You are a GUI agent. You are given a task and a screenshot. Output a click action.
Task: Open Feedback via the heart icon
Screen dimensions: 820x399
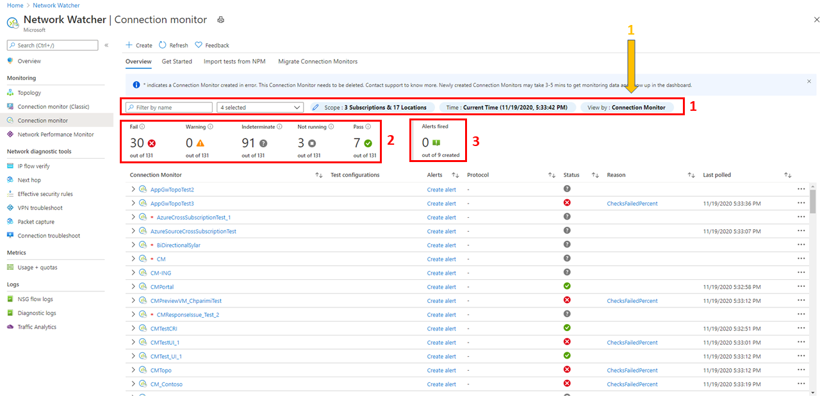tap(199, 45)
